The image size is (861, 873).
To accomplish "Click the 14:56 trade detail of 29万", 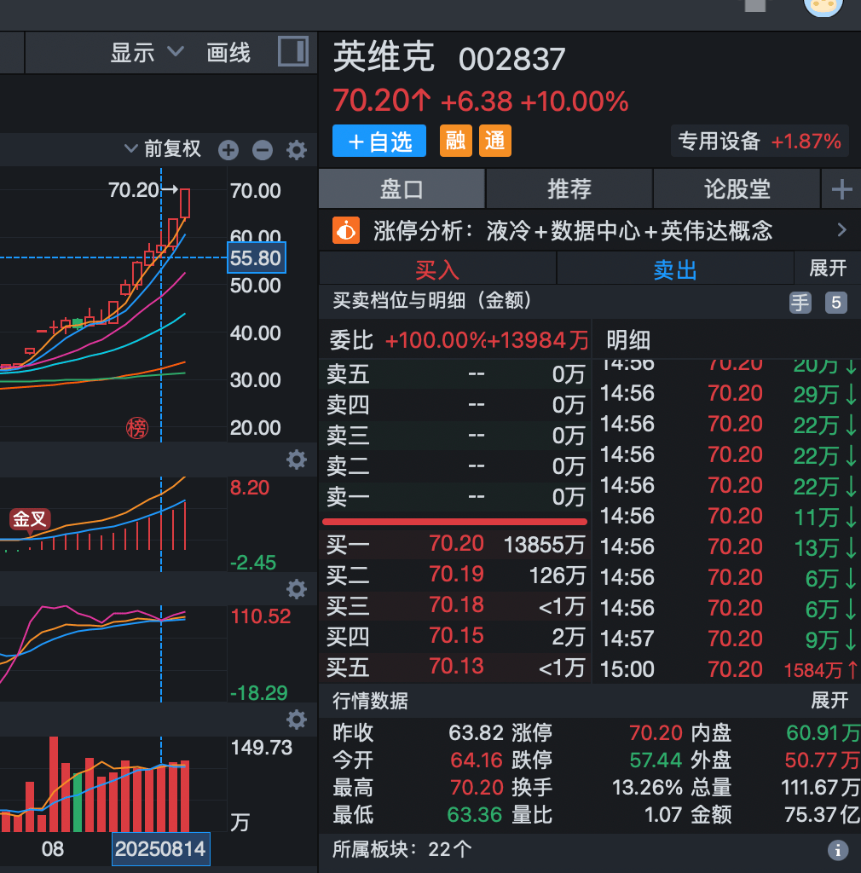I will tap(729, 394).
